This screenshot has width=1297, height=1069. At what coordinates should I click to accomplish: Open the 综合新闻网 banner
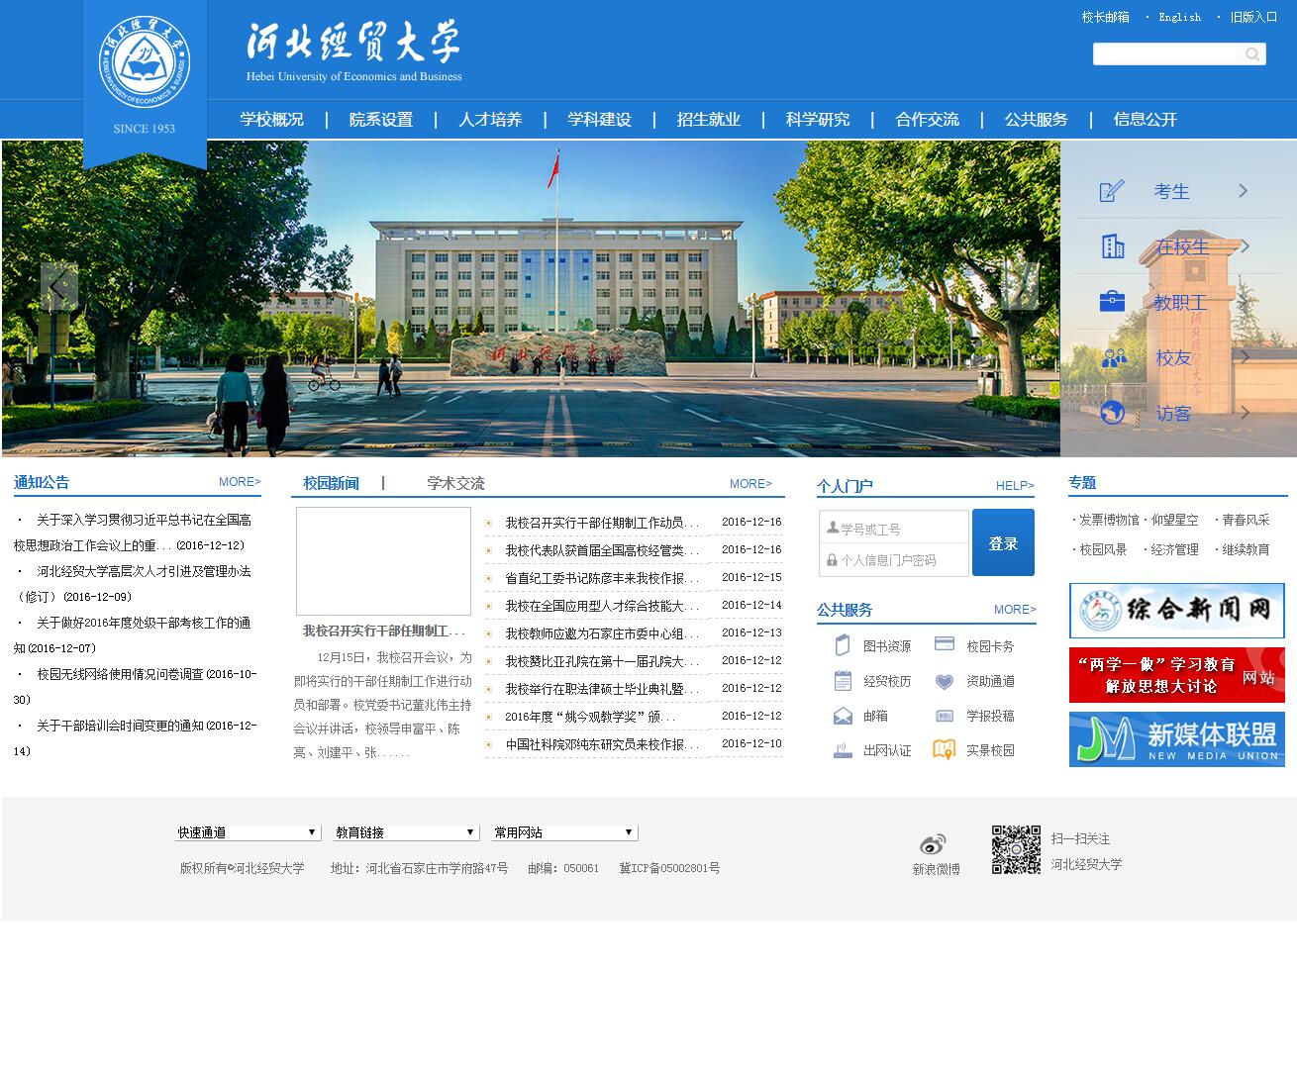[1177, 611]
